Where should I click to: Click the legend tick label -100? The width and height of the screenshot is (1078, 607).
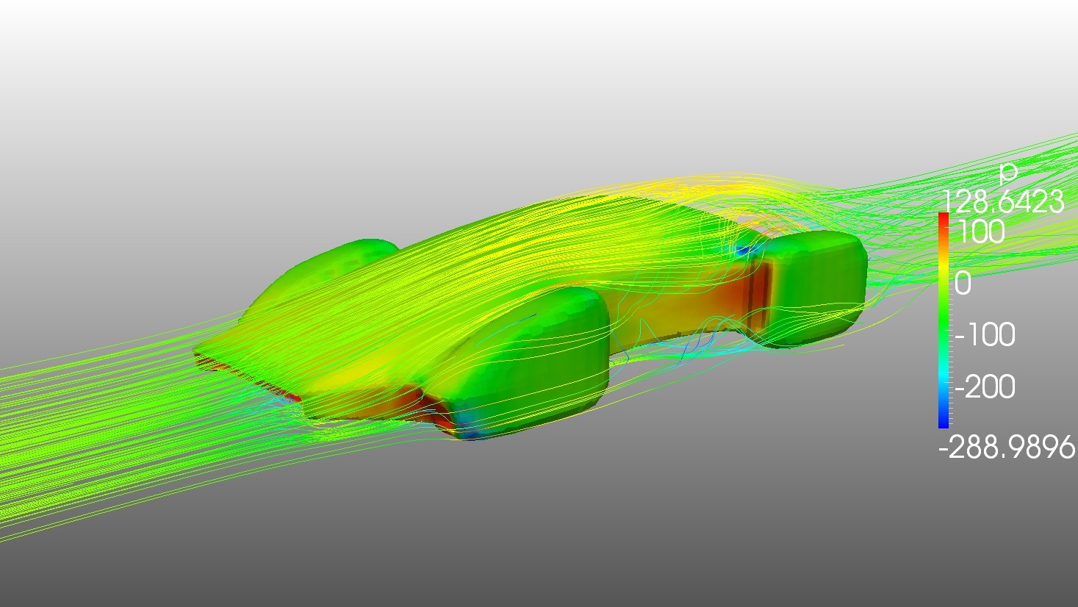tap(985, 335)
